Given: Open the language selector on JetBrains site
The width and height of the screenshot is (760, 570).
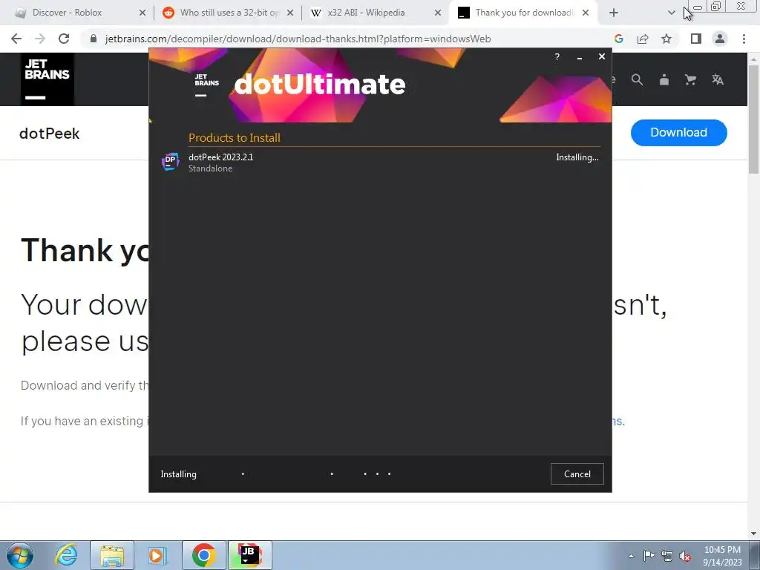Looking at the screenshot, I should click(718, 80).
